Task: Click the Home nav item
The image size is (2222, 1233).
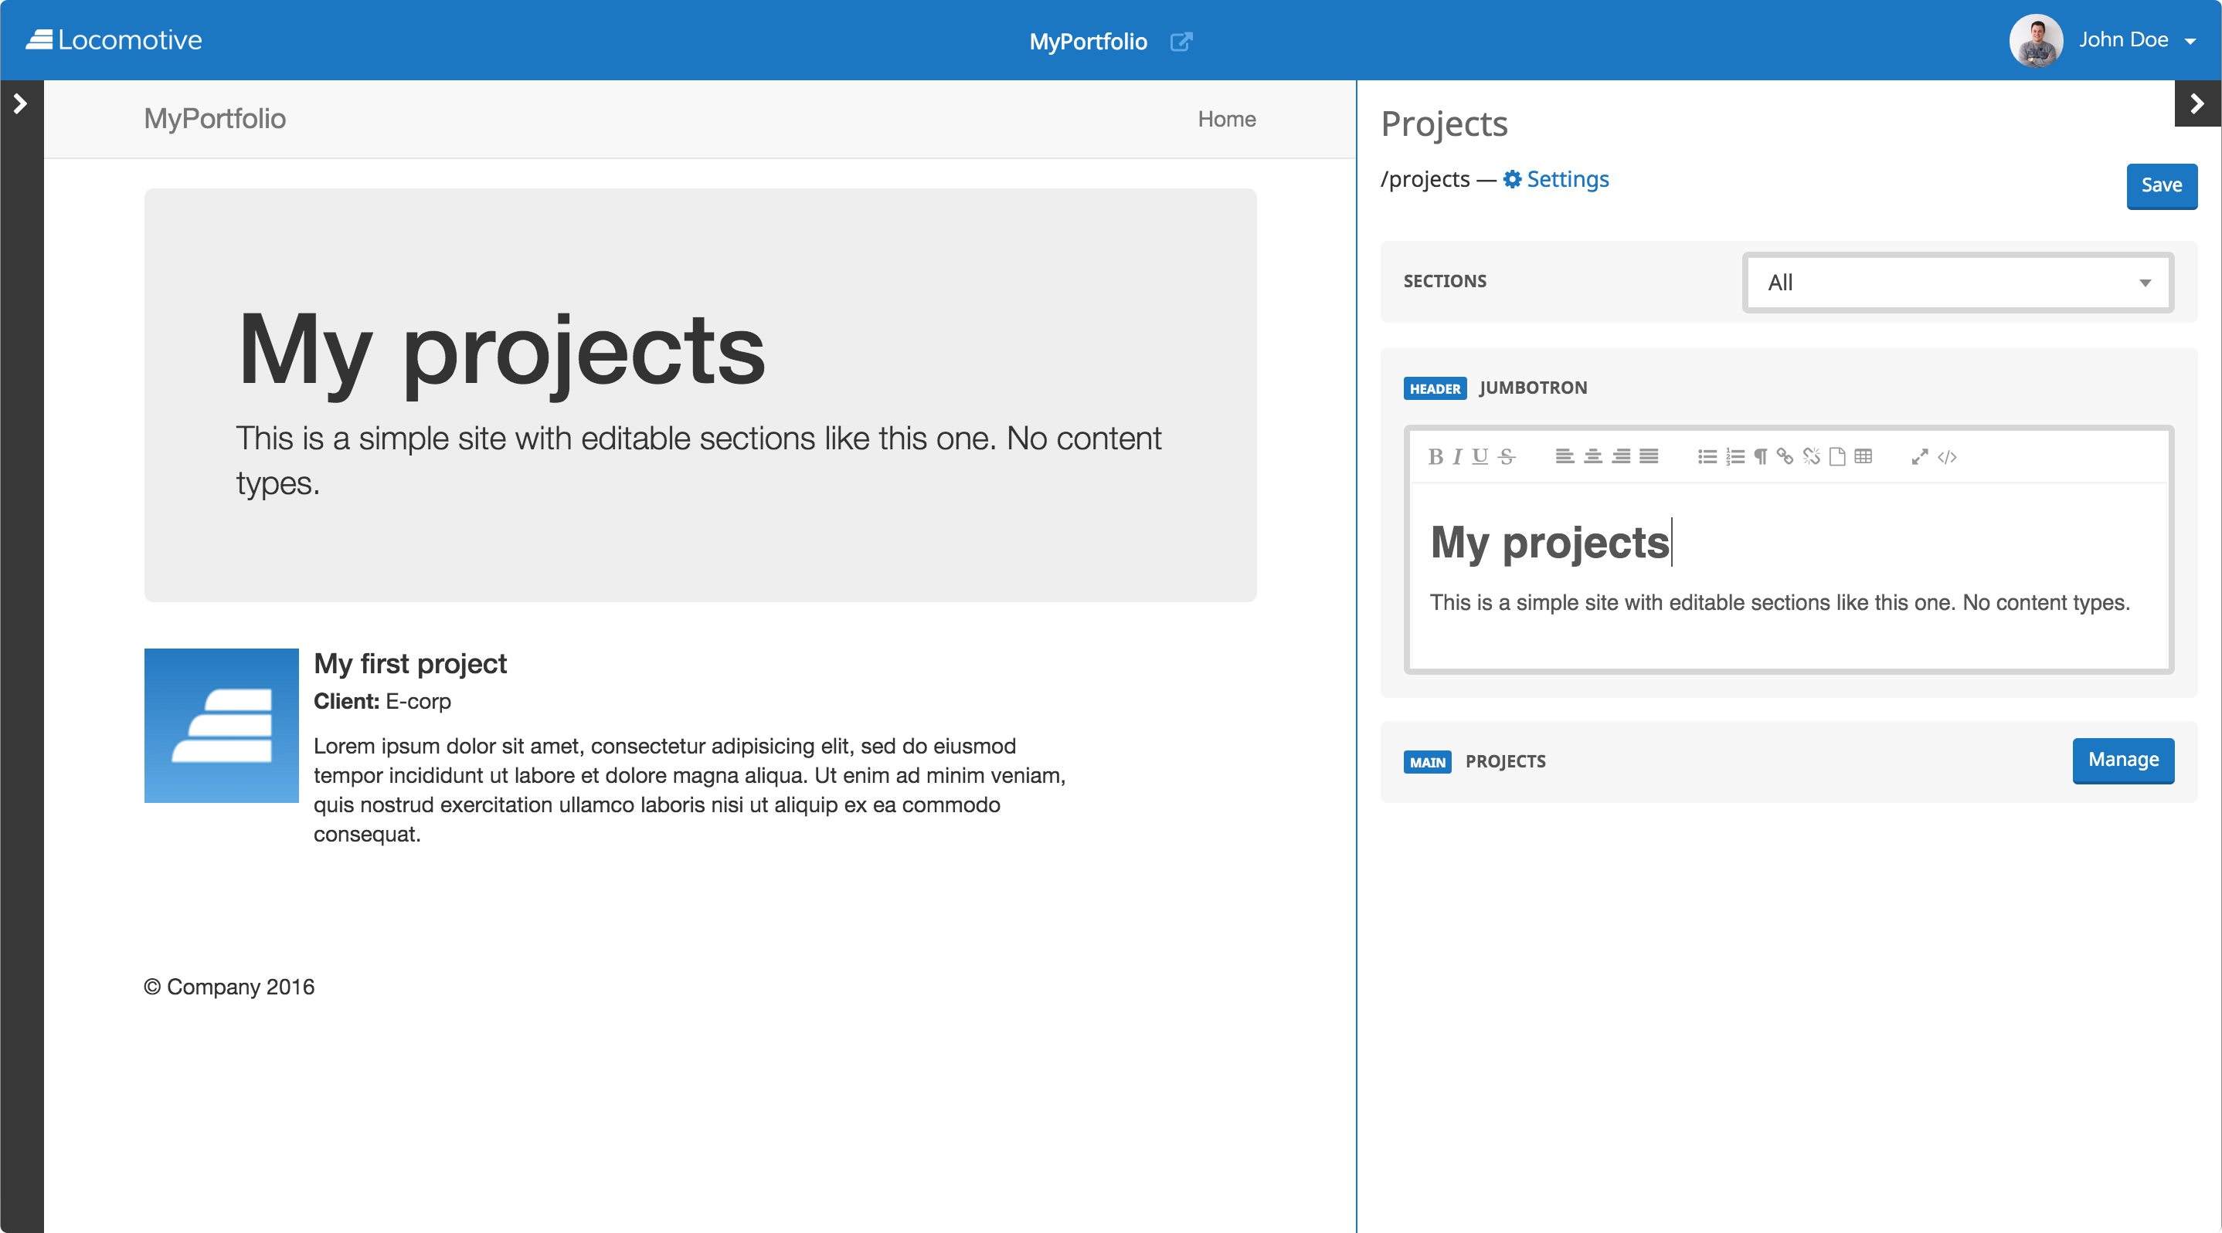Action: pyautogui.click(x=1225, y=119)
